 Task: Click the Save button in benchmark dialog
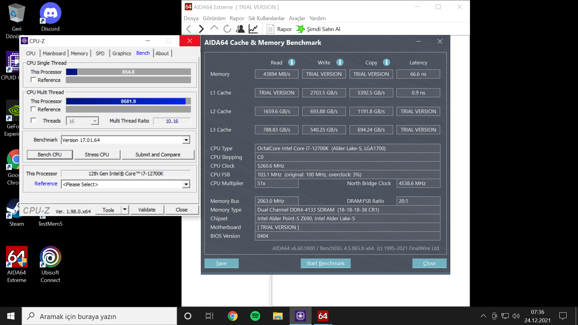[x=221, y=263]
